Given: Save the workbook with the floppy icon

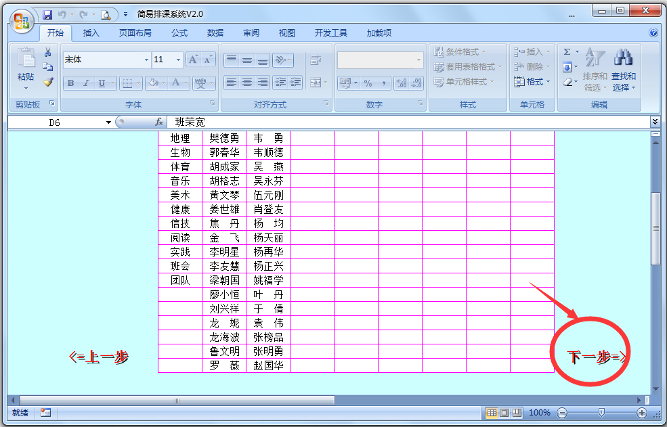Looking at the screenshot, I should (47, 15).
